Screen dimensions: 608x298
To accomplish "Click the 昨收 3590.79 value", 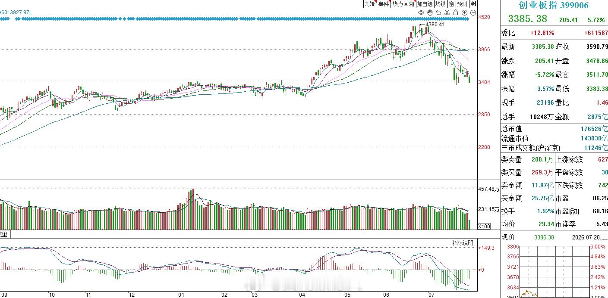I will pyautogui.click(x=596, y=47).
